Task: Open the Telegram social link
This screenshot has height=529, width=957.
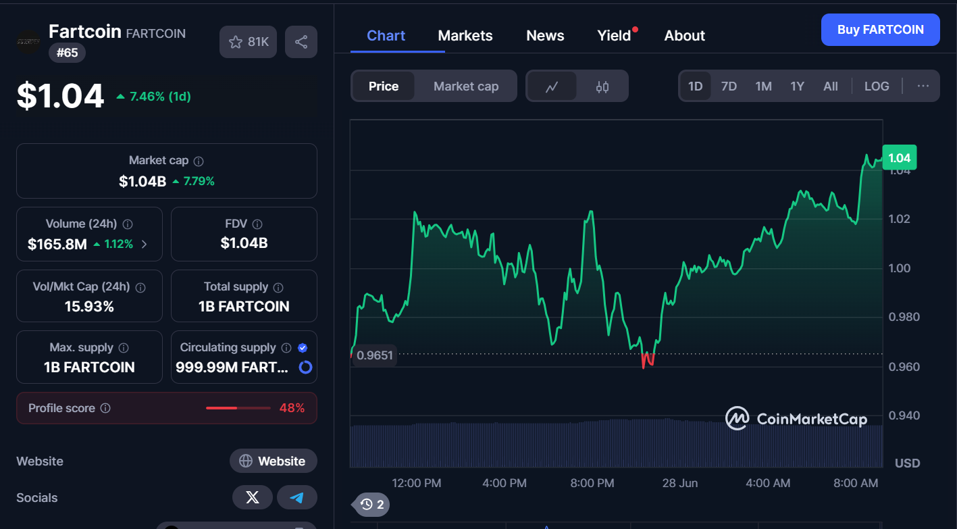Action: tap(297, 498)
